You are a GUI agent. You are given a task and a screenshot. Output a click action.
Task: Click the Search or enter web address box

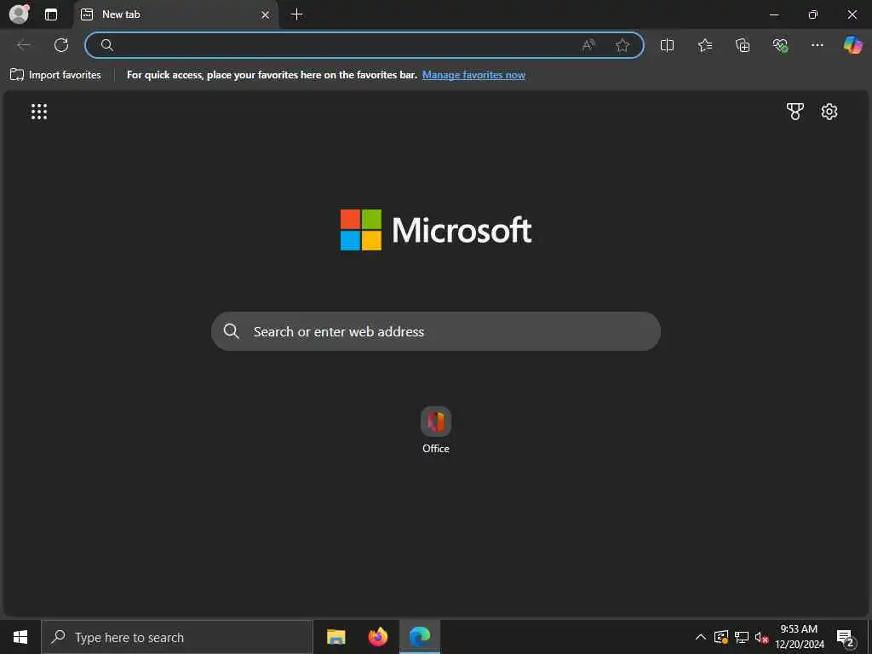pos(436,331)
